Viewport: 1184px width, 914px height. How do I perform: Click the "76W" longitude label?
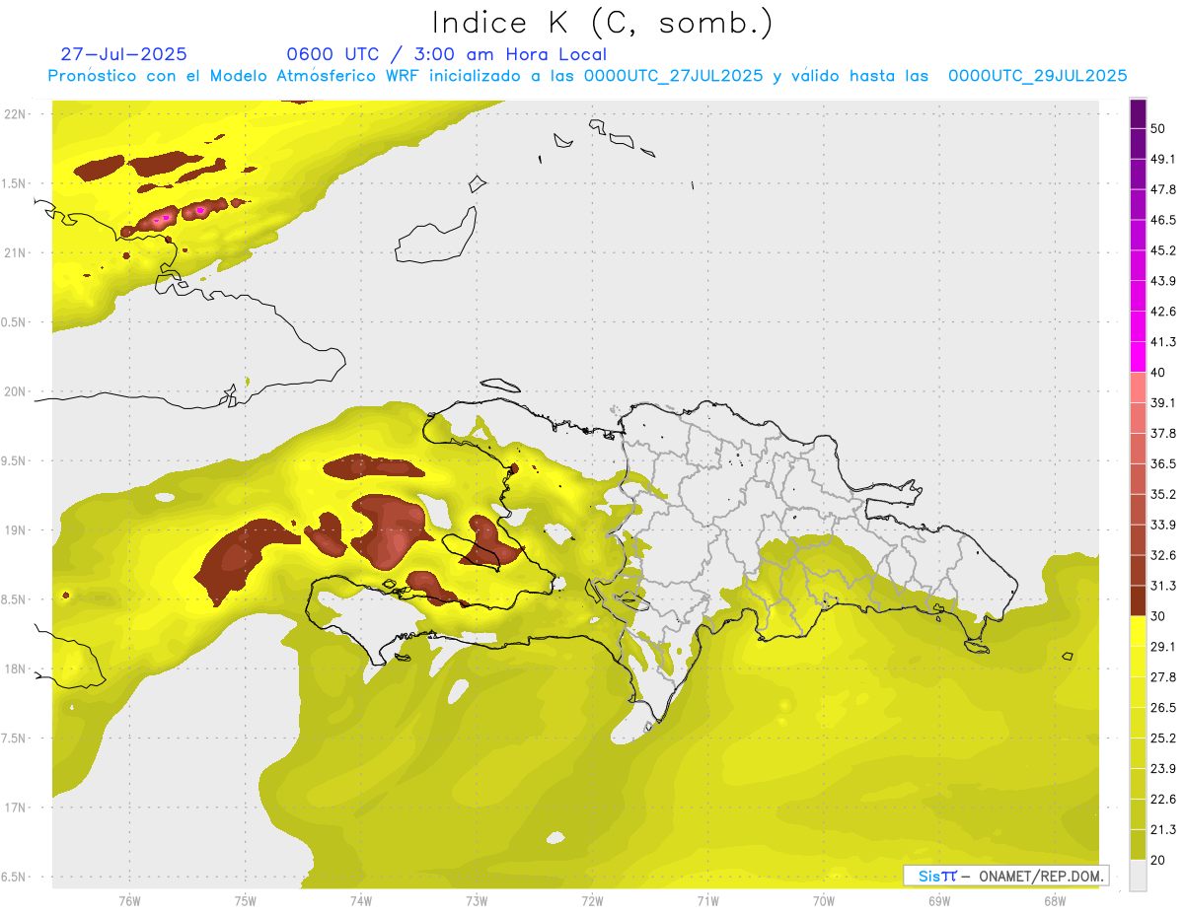pyautogui.click(x=129, y=901)
